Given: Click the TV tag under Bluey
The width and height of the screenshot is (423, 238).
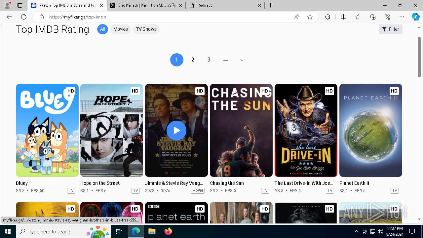Looking at the screenshot, I should click(71, 190).
